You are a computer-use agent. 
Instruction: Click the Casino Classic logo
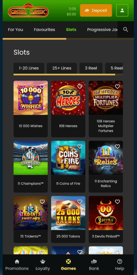(x=28, y=11)
